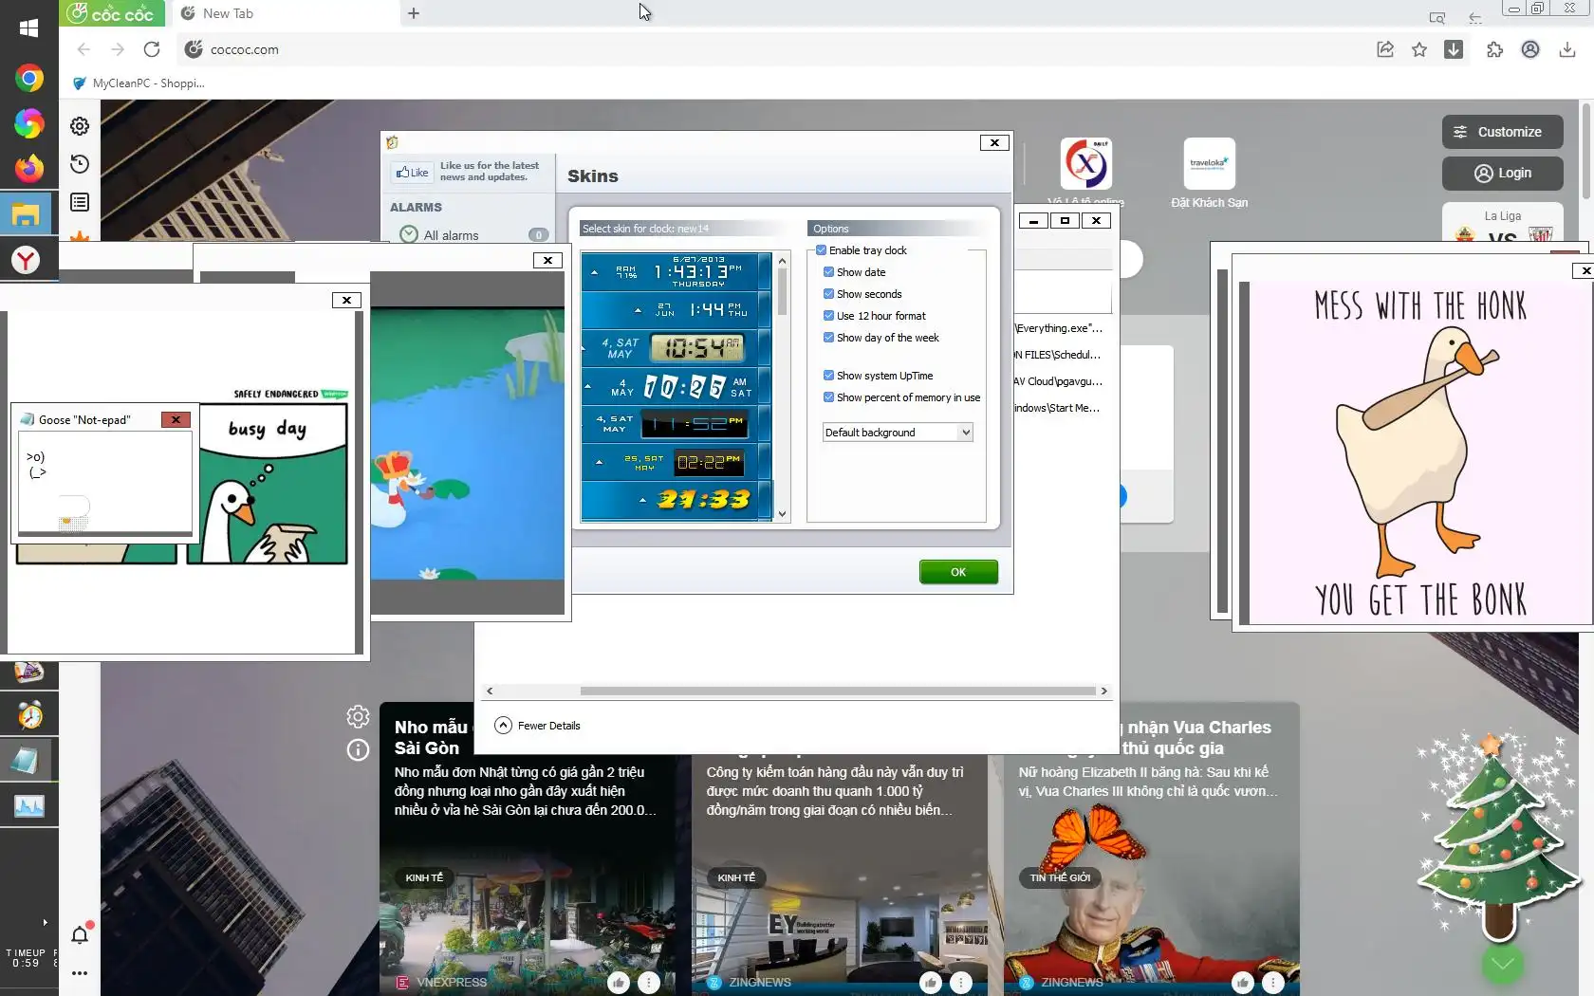
Task: Click OK in the Skins dialog
Action: click(x=958, y=572)
